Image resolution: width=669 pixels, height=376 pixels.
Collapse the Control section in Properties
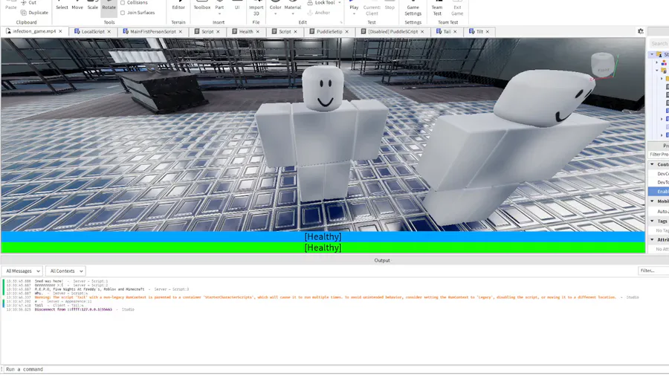click(x=652, y=164)
